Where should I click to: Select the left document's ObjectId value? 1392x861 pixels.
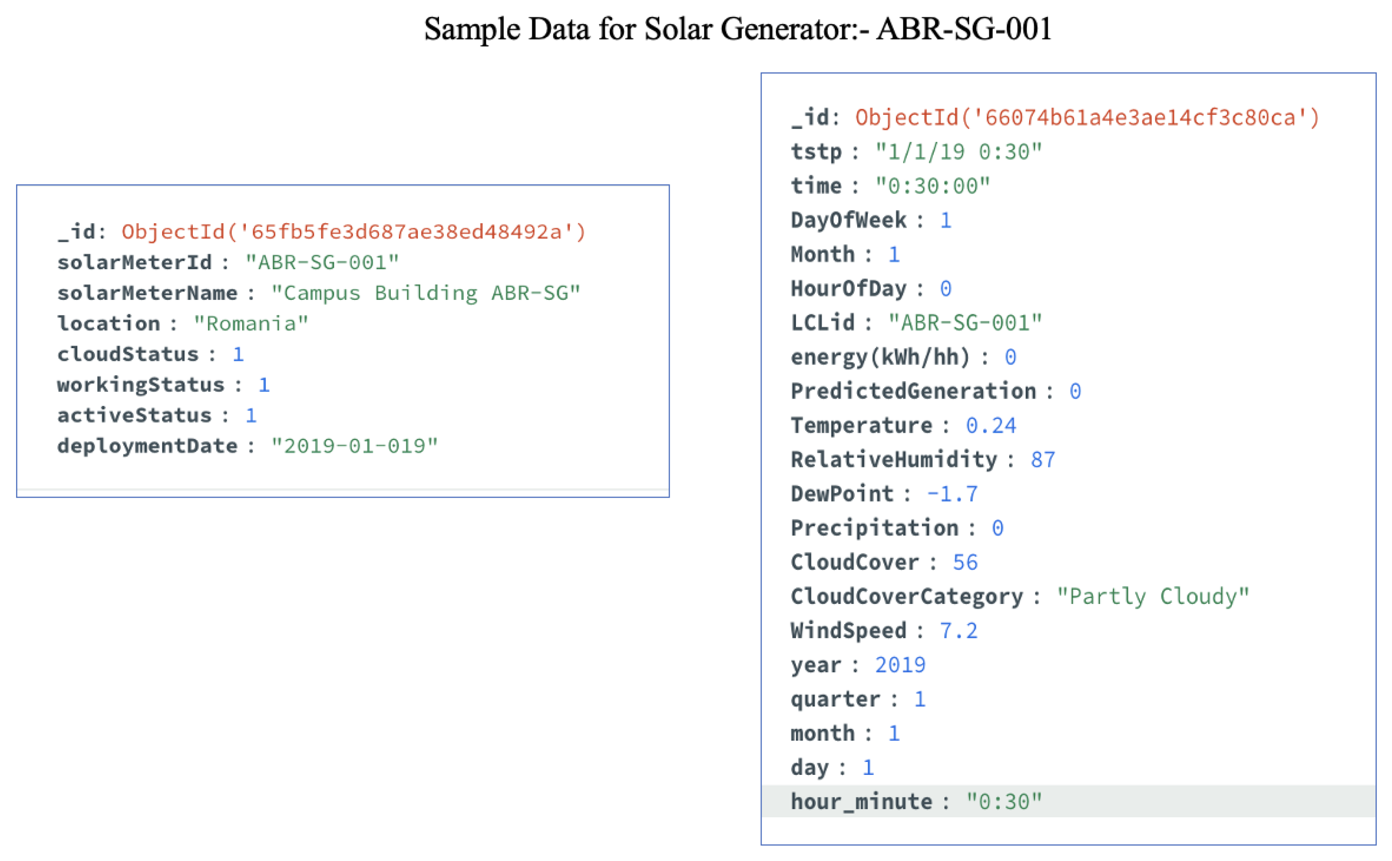353,232
